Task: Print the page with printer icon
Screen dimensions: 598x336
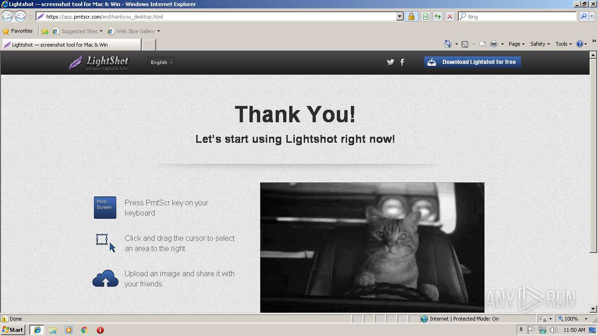Action: [x=494, y=44]
